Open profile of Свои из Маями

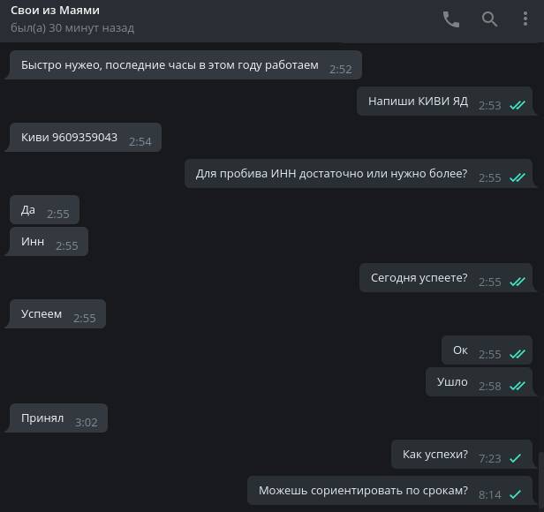55,11
